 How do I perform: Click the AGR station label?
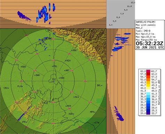(x=71, y=114)
